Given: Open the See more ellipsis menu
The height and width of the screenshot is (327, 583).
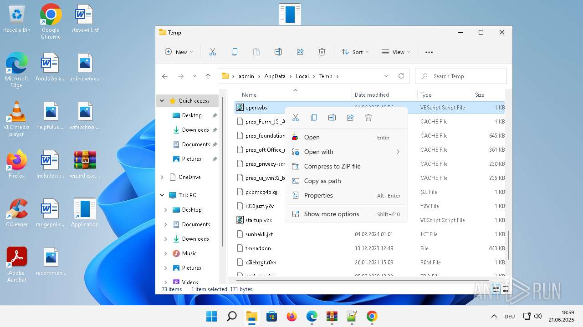Looking at the screenshot, I should (429, 52).
